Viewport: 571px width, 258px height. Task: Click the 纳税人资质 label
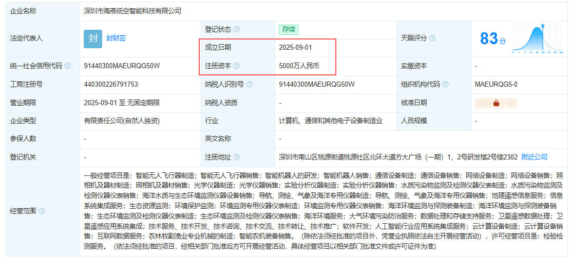pos(221,103)
